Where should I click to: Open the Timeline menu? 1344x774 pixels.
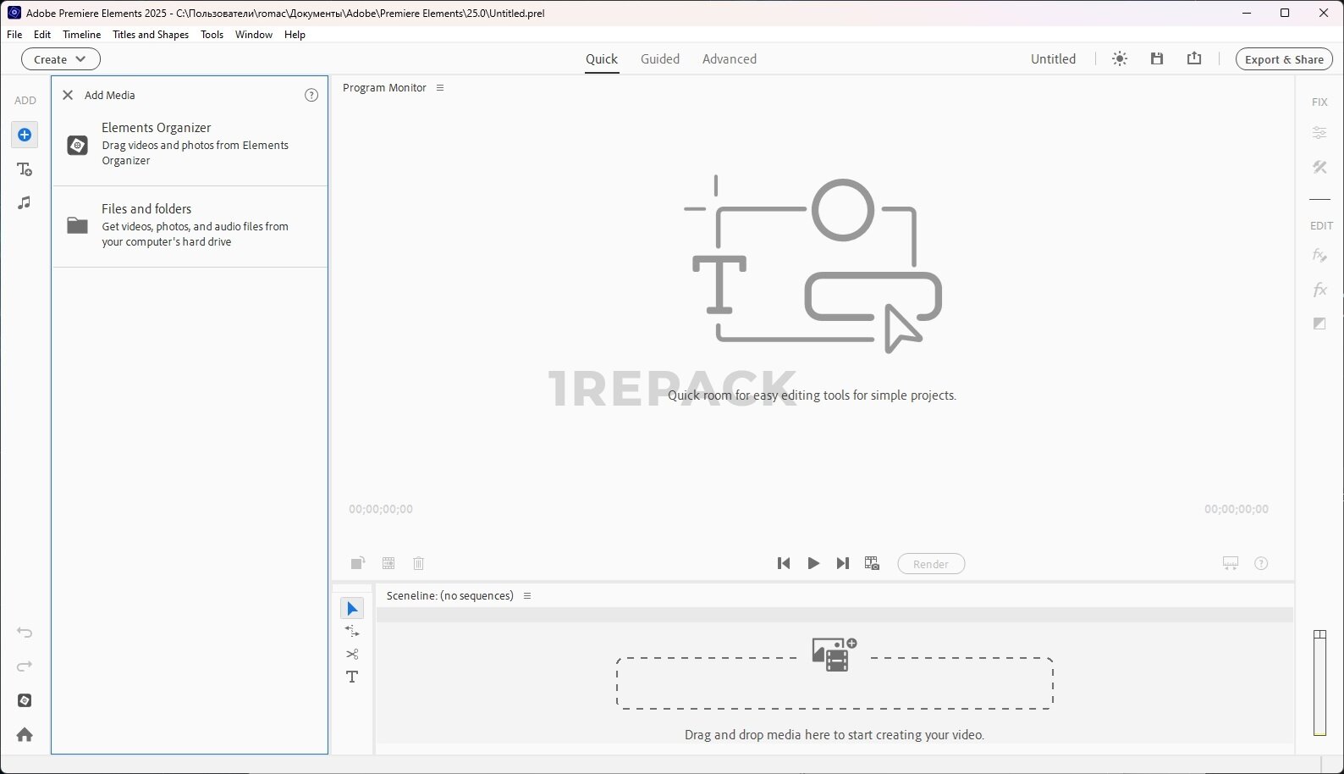[82, 35]
